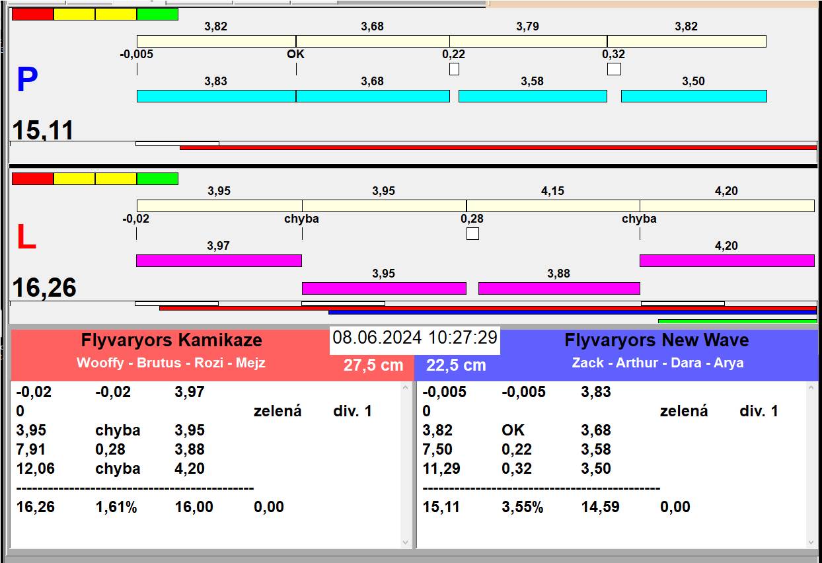This screenshot has height=563, width=822.
Task: Click scroll-up arrow of New Wave results panel
Action: point(813,389)
